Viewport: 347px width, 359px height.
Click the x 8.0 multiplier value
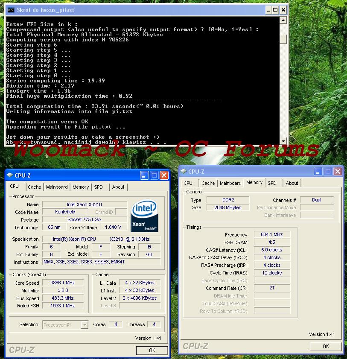coord(63,290)
